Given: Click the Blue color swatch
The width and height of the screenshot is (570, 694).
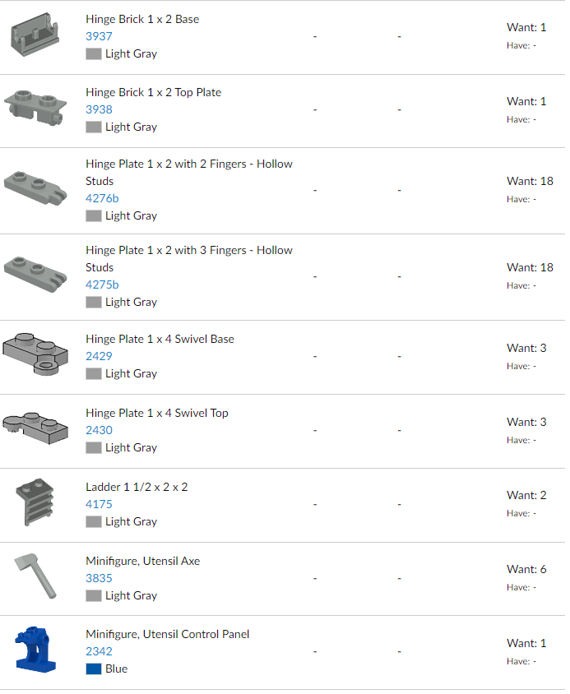Looking at the screenshot, I should [x=94, y=669].
